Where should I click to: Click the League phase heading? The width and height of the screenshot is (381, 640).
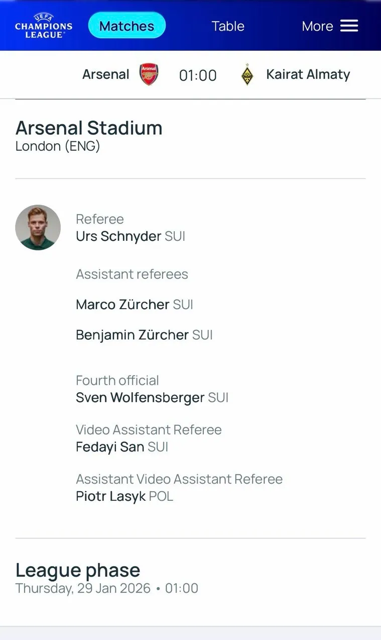78,570
